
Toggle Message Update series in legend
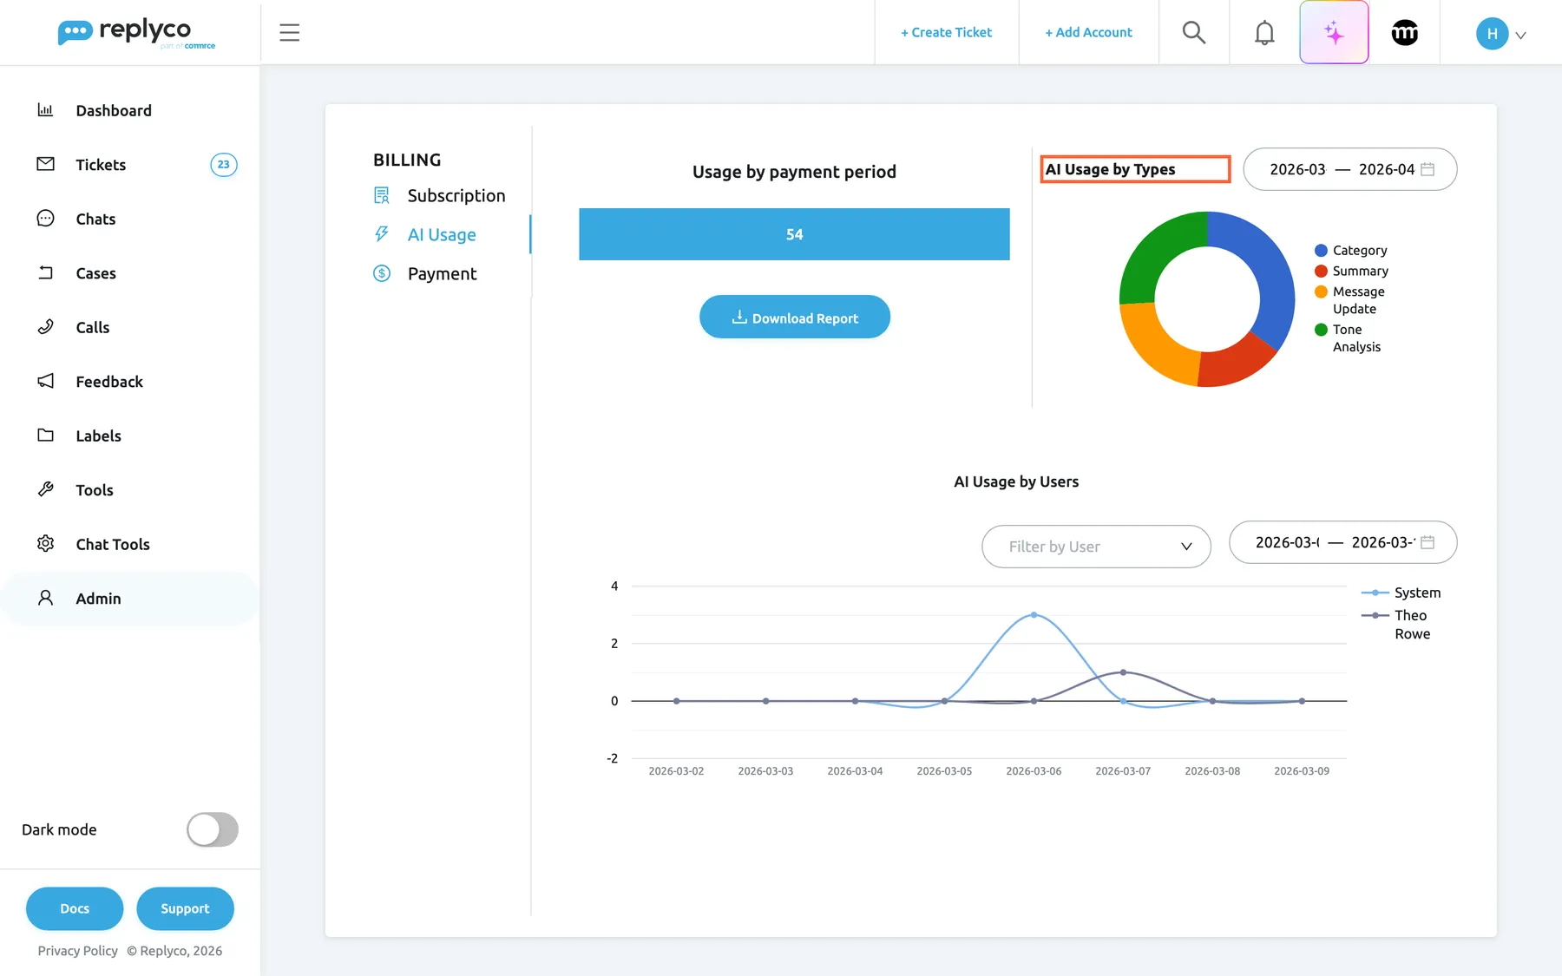1350,300
